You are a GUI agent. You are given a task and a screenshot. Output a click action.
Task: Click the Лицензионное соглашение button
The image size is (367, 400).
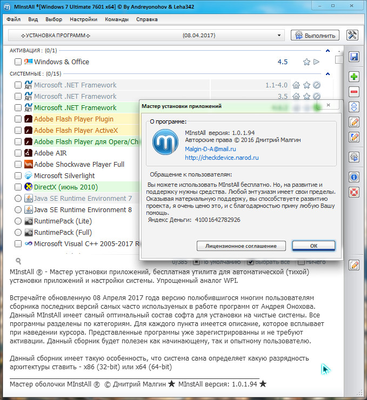[x=241, y=246]
